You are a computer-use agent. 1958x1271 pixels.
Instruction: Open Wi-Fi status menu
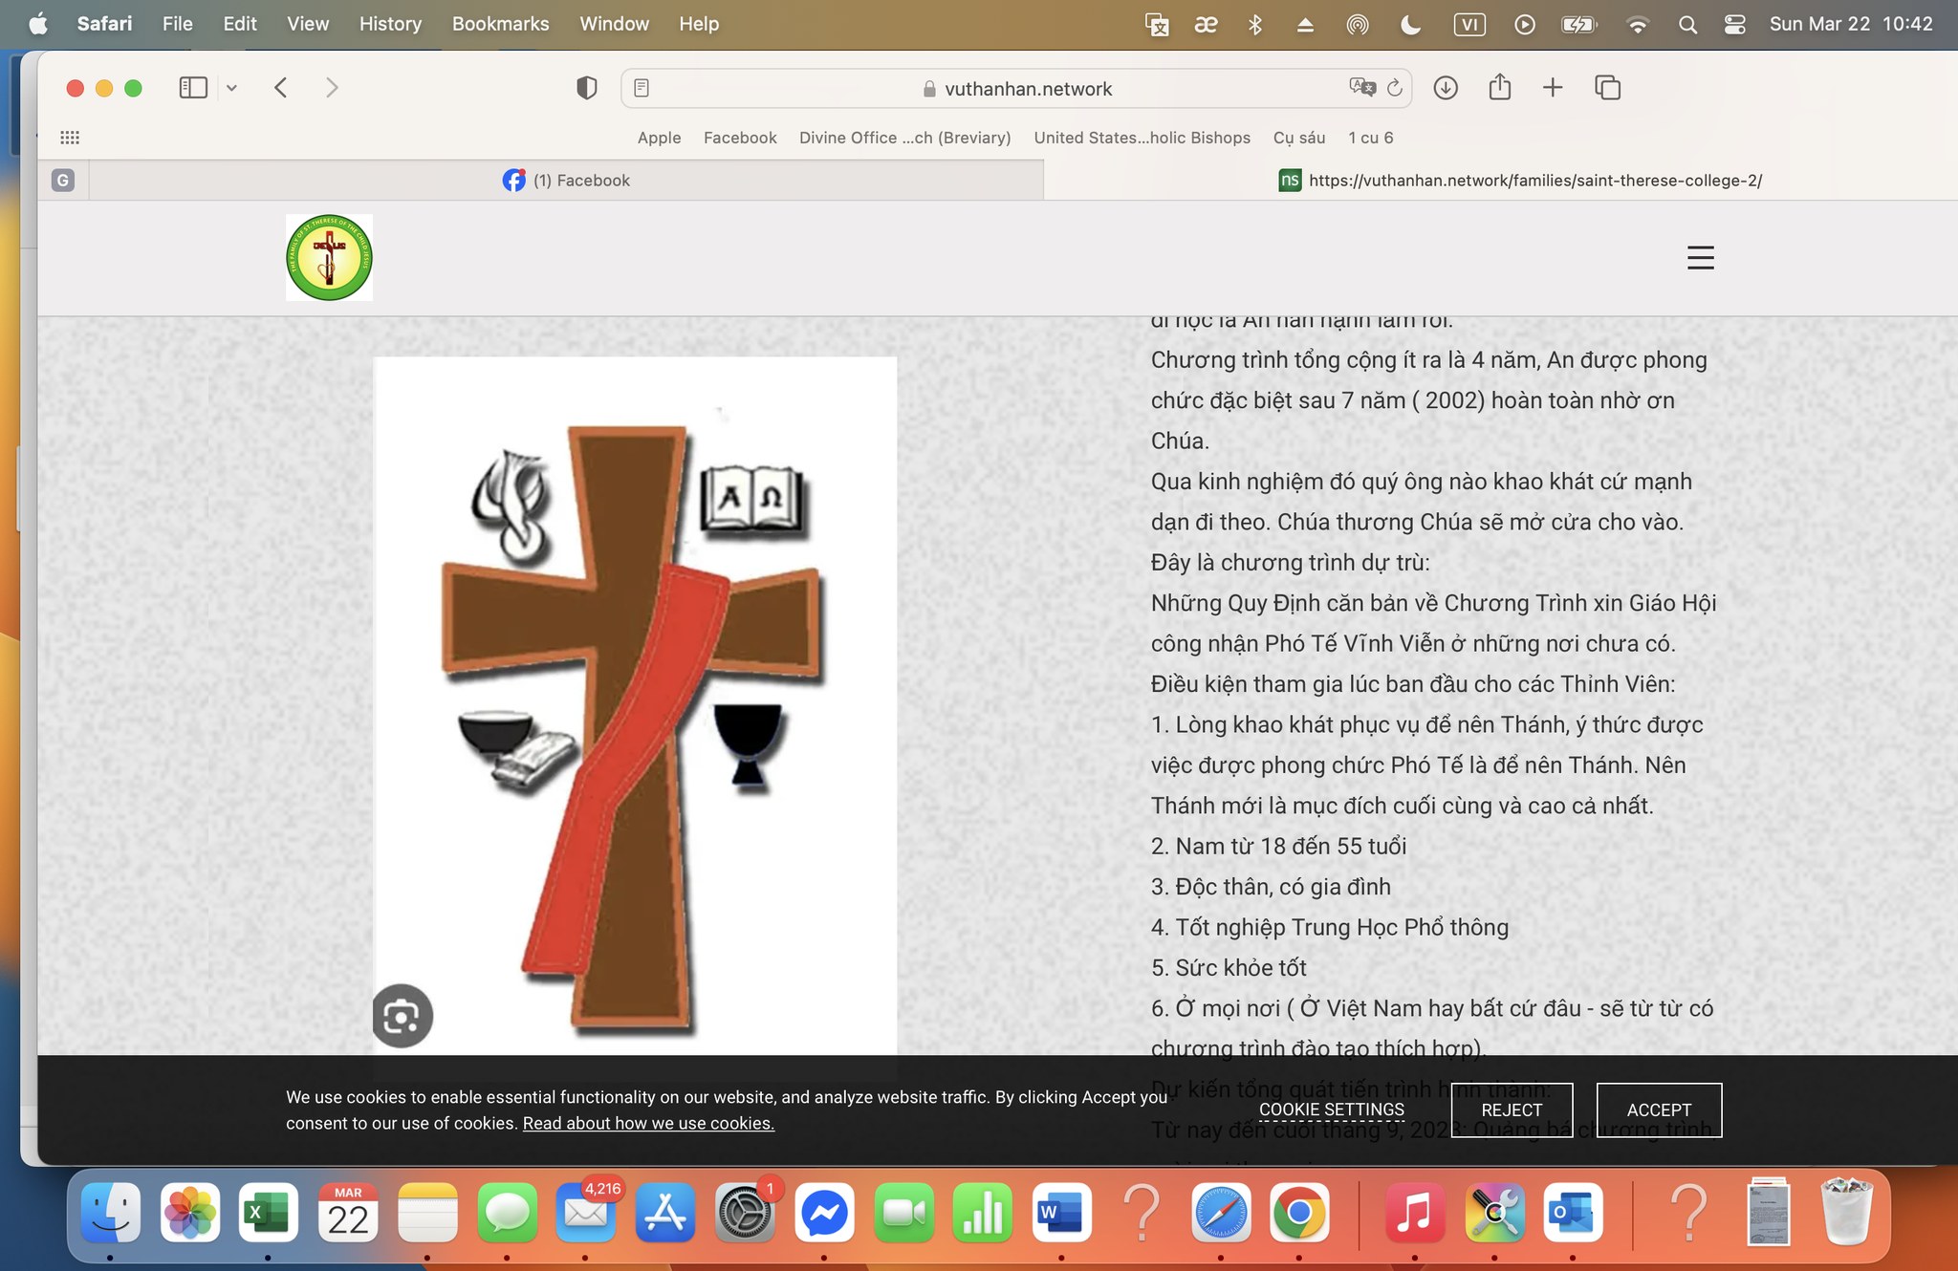point(1637,24)
